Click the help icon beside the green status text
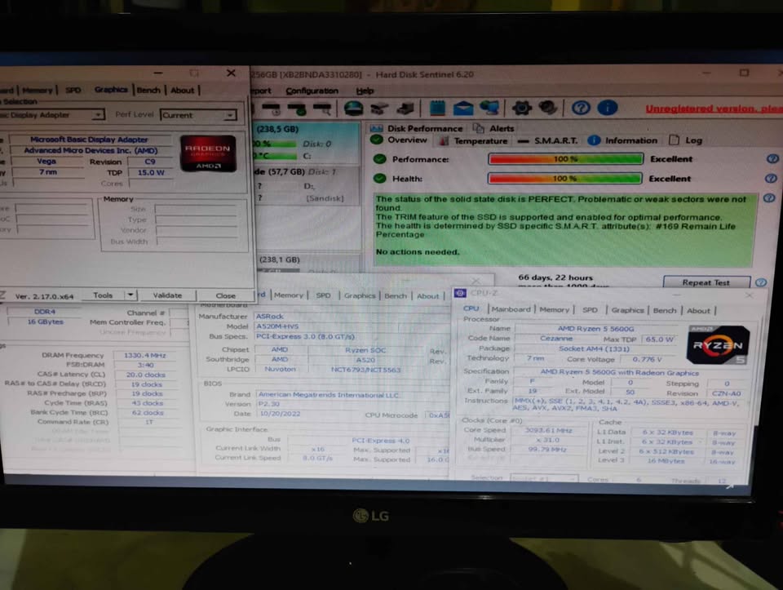Viewport: 783px width, 590px height. pos(769,198)
